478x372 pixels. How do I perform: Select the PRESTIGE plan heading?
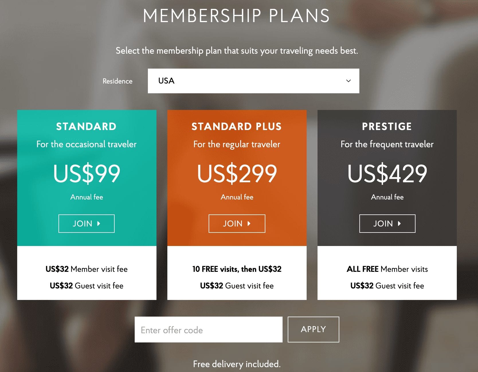[x=387, y=127]
